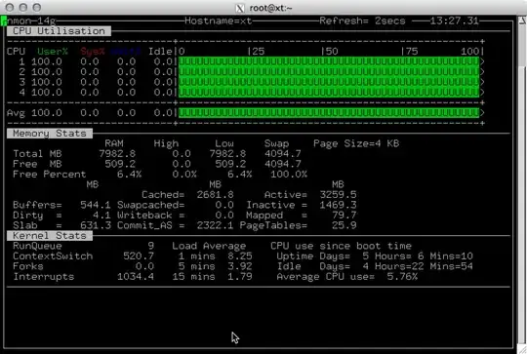Click the User% column label
Screen dimensions: 527x354
click(x=53, y=52)
